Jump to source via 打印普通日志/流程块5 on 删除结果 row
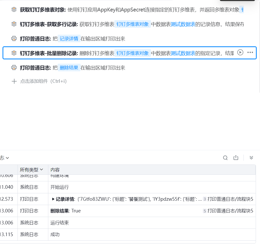Image resolution: width=260 pixels, height=244 pixels. coord(230,211)
